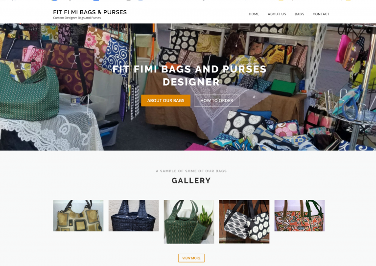Click the orange ABOUT OUR BAGS button
The image size is (376, 266).
tap(165, 101)
